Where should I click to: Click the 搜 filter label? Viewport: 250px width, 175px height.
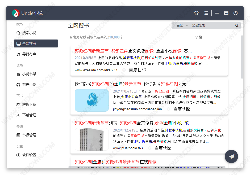pos(200,37)
